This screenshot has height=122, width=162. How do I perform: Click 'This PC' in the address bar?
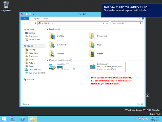click(47, 23)
